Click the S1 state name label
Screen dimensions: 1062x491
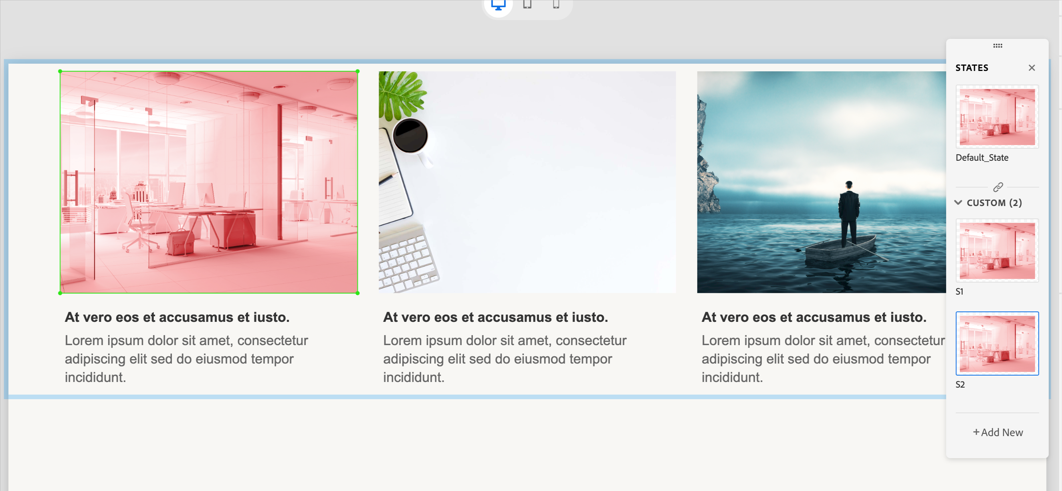959,291
